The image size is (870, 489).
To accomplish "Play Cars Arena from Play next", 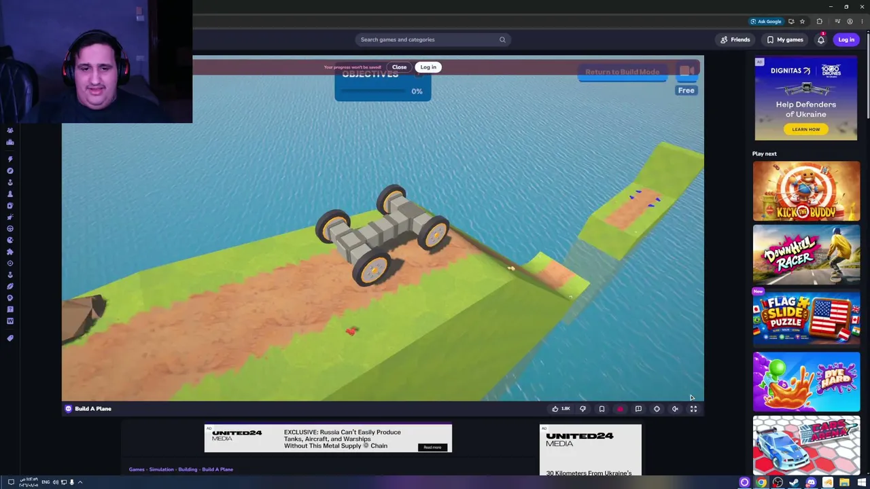I will (806, 446).
